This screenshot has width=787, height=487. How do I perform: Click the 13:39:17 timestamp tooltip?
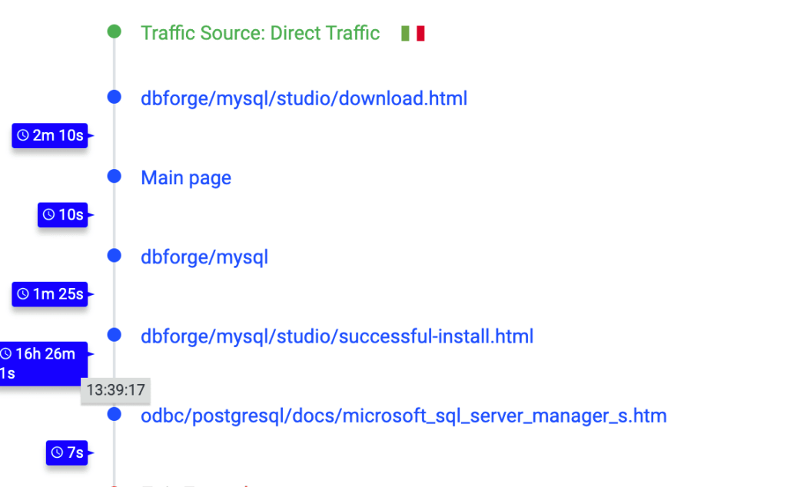(115, 390)
